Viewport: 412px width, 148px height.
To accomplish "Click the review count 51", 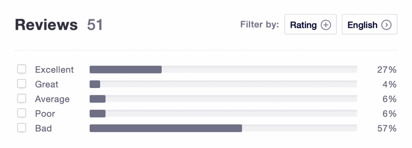I will pyautogui.click(x=95, y=25).
